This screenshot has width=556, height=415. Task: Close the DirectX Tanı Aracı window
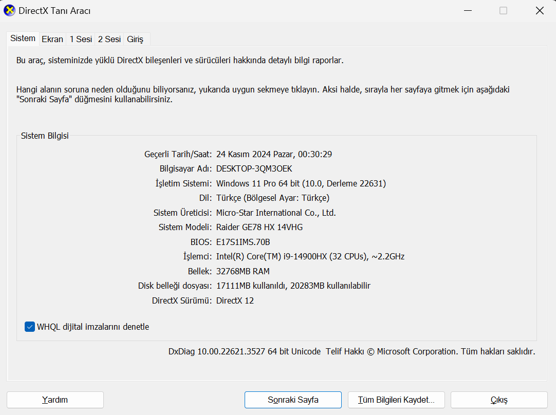coord(540,11)
